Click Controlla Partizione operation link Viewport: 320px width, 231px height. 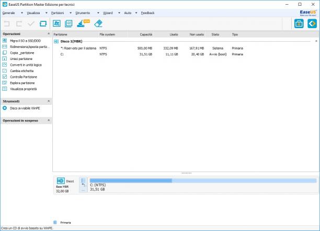coord(24,77)
